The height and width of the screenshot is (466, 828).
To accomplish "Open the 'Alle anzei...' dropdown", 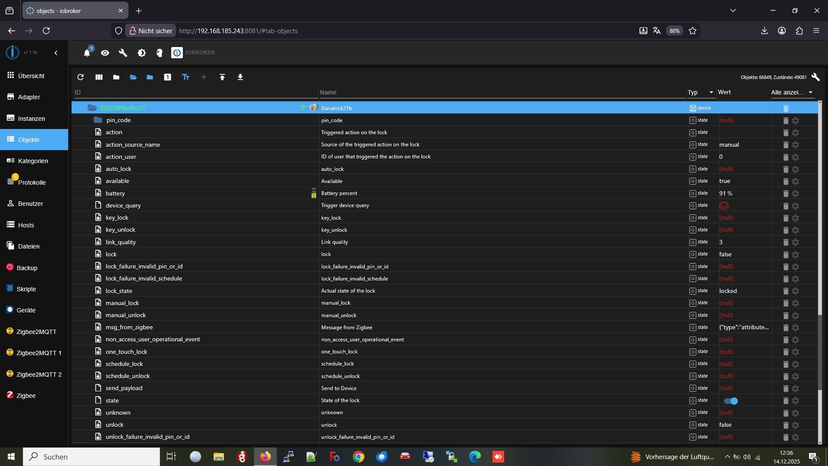I will 791,92.
